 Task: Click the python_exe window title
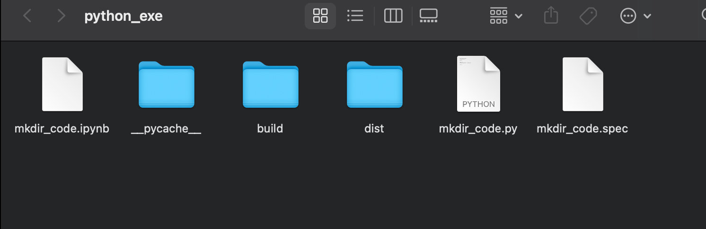coord(124,16)
